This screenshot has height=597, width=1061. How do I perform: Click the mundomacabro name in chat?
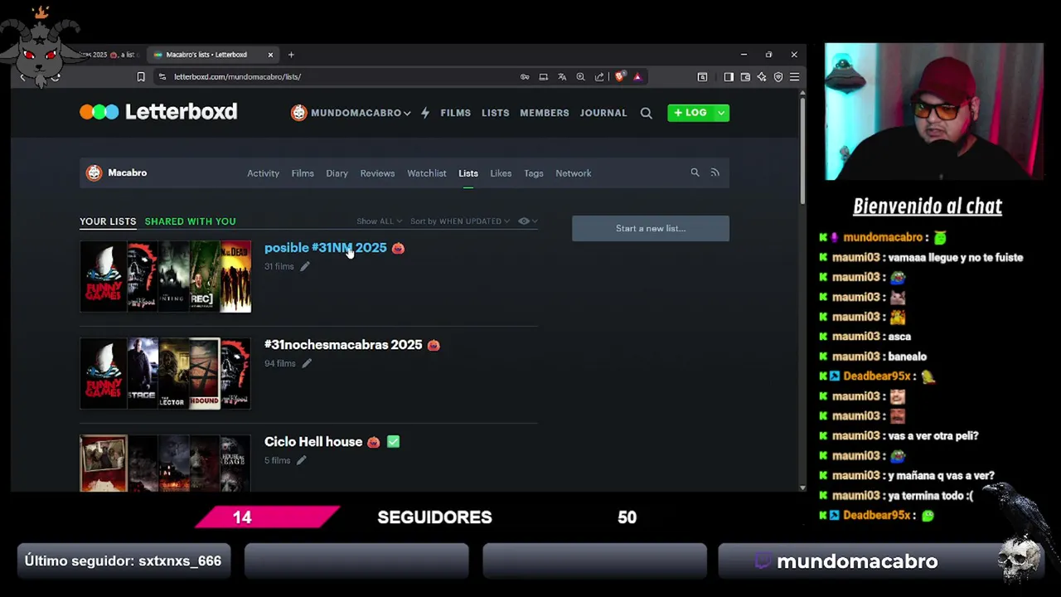pyautogui.click(x=883, y=237)
